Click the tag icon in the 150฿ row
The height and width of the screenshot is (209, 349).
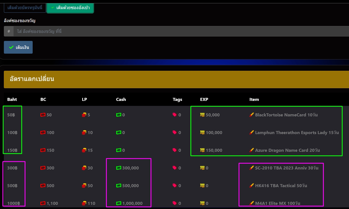point(175,150)
